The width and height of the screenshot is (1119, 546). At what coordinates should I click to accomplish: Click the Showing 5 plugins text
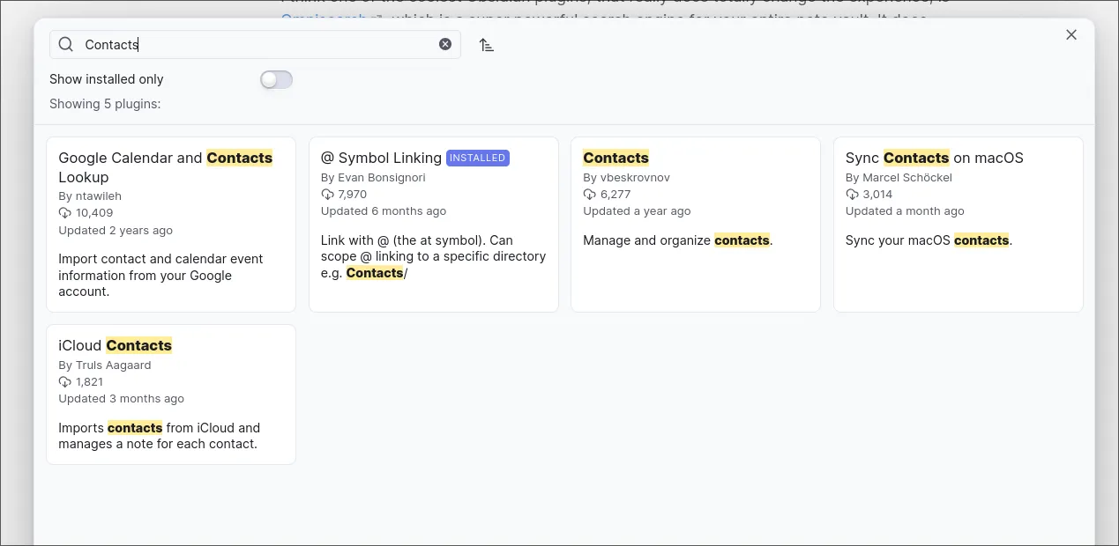pyautogui.click(x=105, y=104)
